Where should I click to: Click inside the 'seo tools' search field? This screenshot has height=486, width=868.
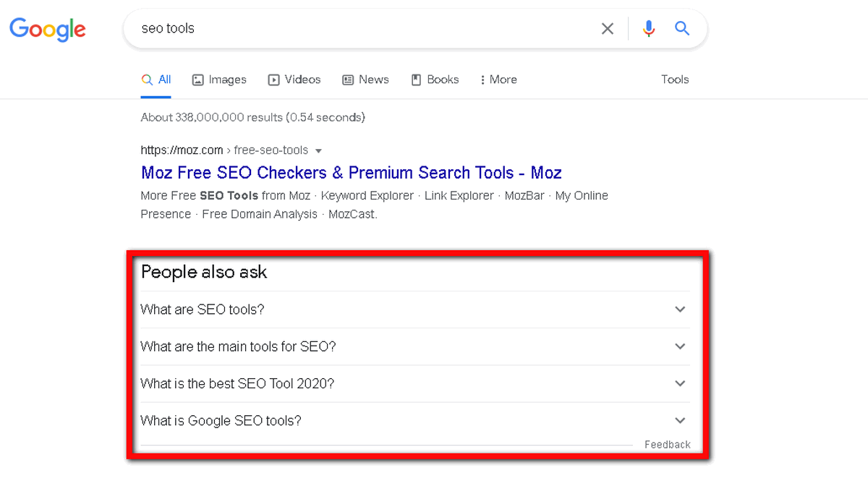[362, 29]
